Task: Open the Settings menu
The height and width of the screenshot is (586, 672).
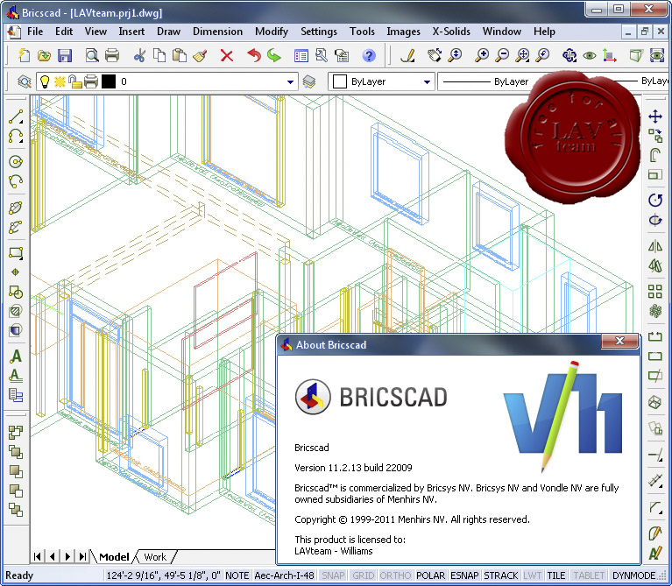Action: [318, 32]
